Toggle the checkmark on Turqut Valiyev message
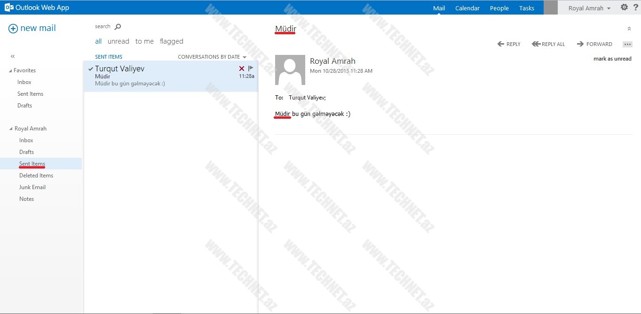This screenshot has height=314, width=641. click(90, 69)
